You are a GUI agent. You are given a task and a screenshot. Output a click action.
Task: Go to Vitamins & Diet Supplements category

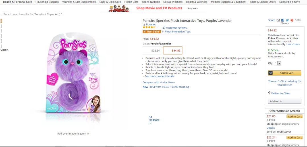pyautogui.click(x=79, y=2)
